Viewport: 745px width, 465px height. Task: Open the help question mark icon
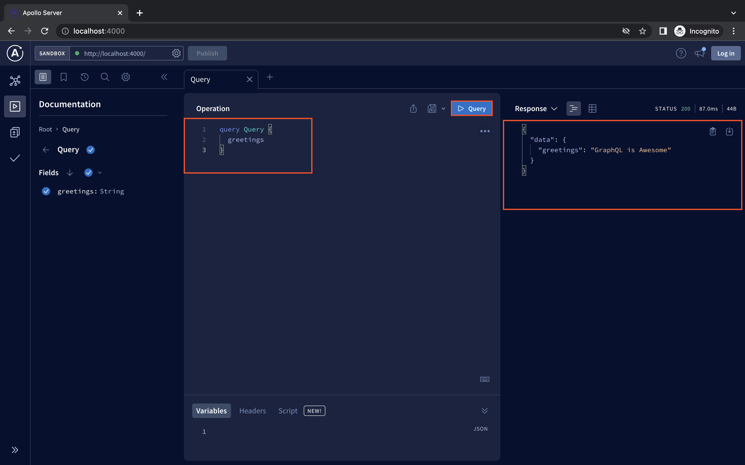click(x=681, y=53)
